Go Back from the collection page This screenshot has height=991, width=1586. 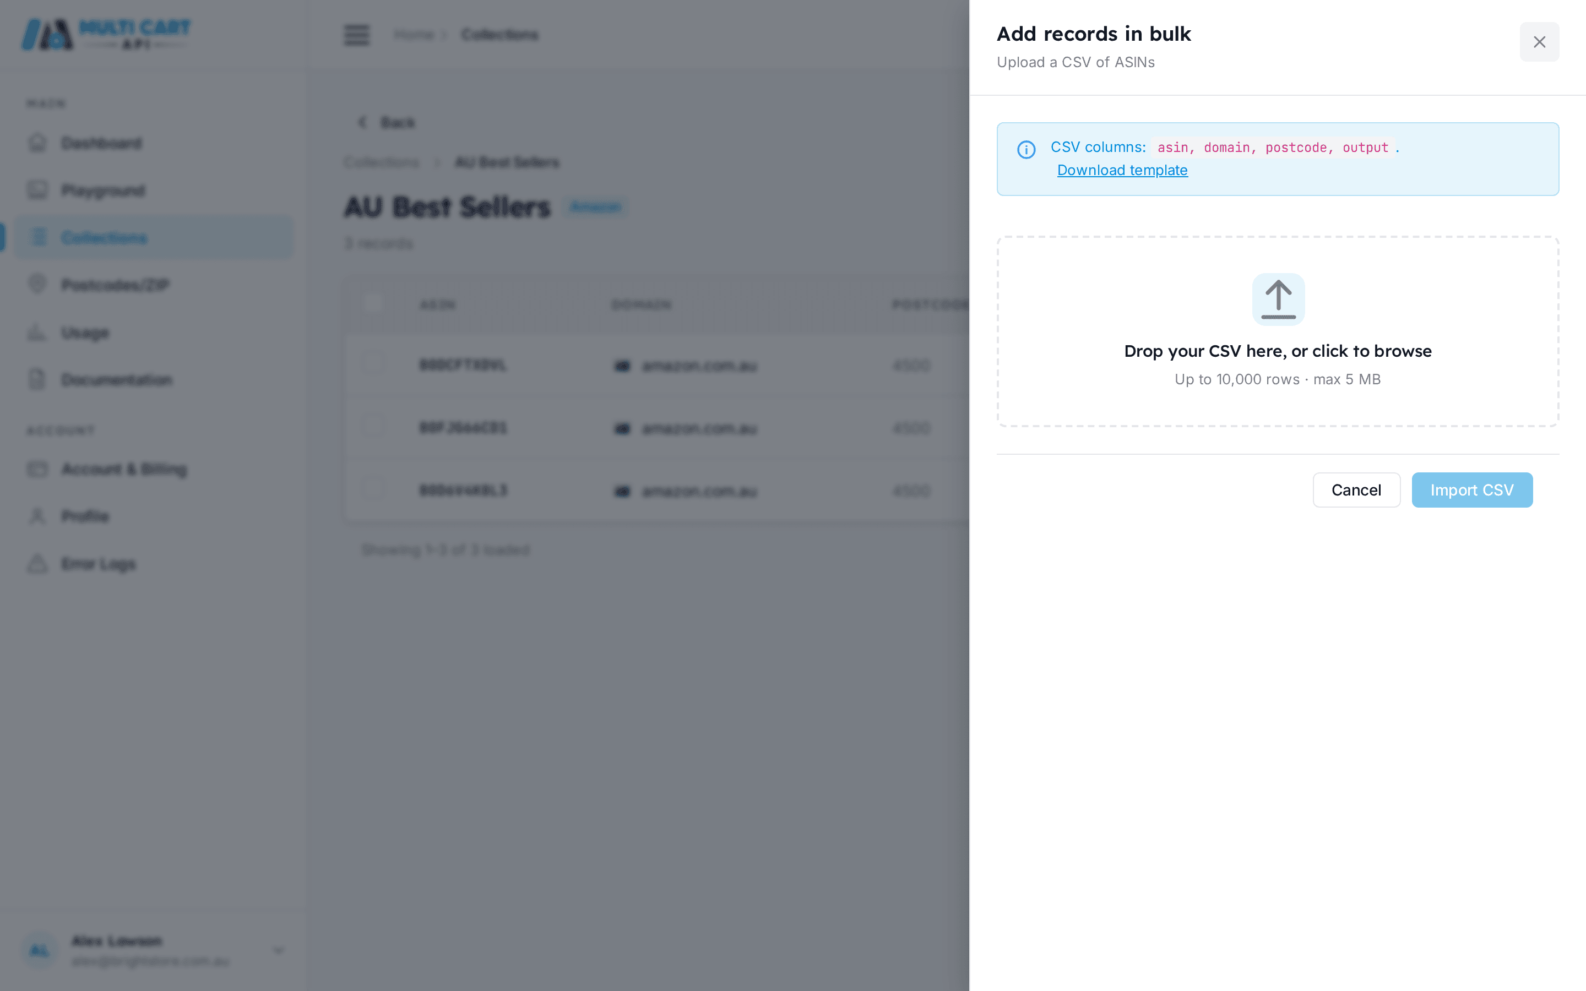(x=387, y=123)
